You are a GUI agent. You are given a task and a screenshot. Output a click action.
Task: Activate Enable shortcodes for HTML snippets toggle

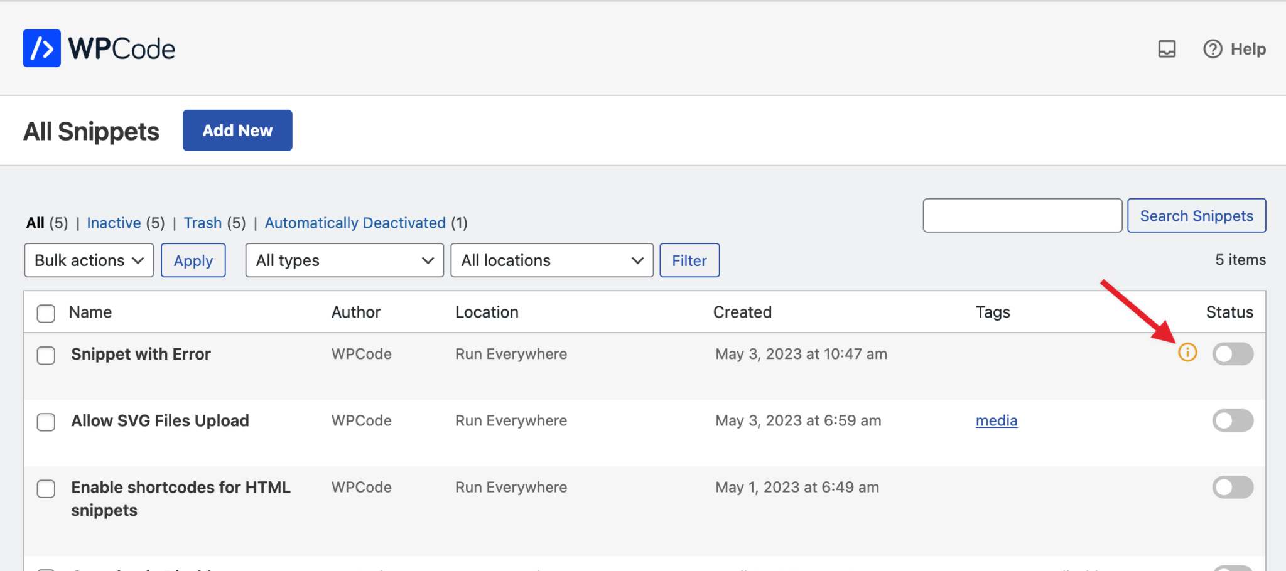click(1233, 487)
